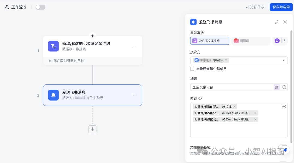Click the palette style icon in 标题 field
The width and height of the screenshot is (294, 163).
(x=277, y=87)
